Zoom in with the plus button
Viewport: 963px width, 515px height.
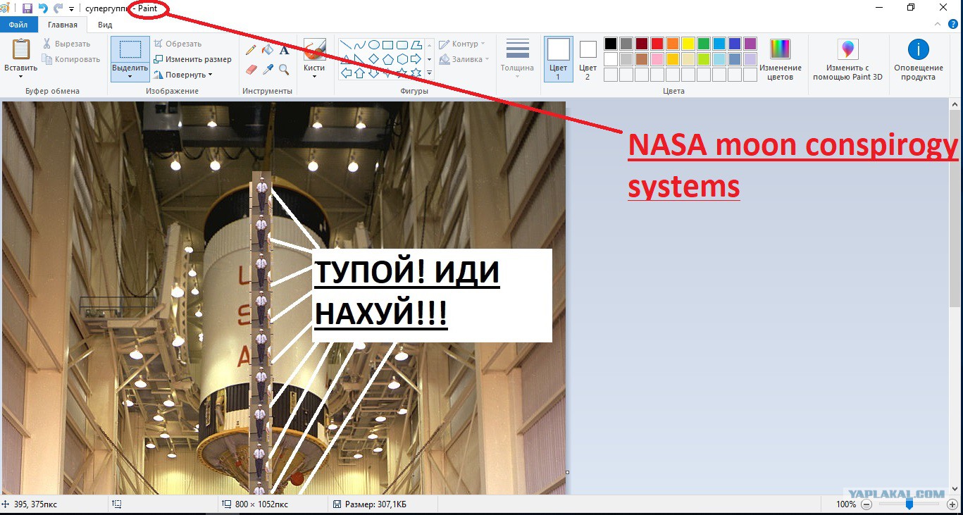click(x=951, y=504)
